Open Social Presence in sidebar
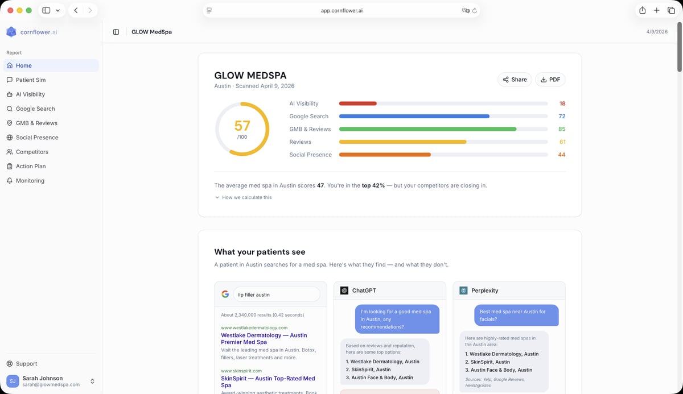This screenshot has height=394, width=683. 51,138
